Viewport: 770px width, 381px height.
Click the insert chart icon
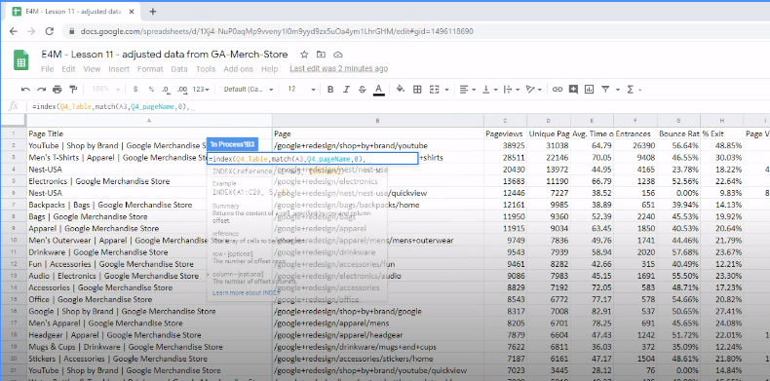click(x=589, y=90)
